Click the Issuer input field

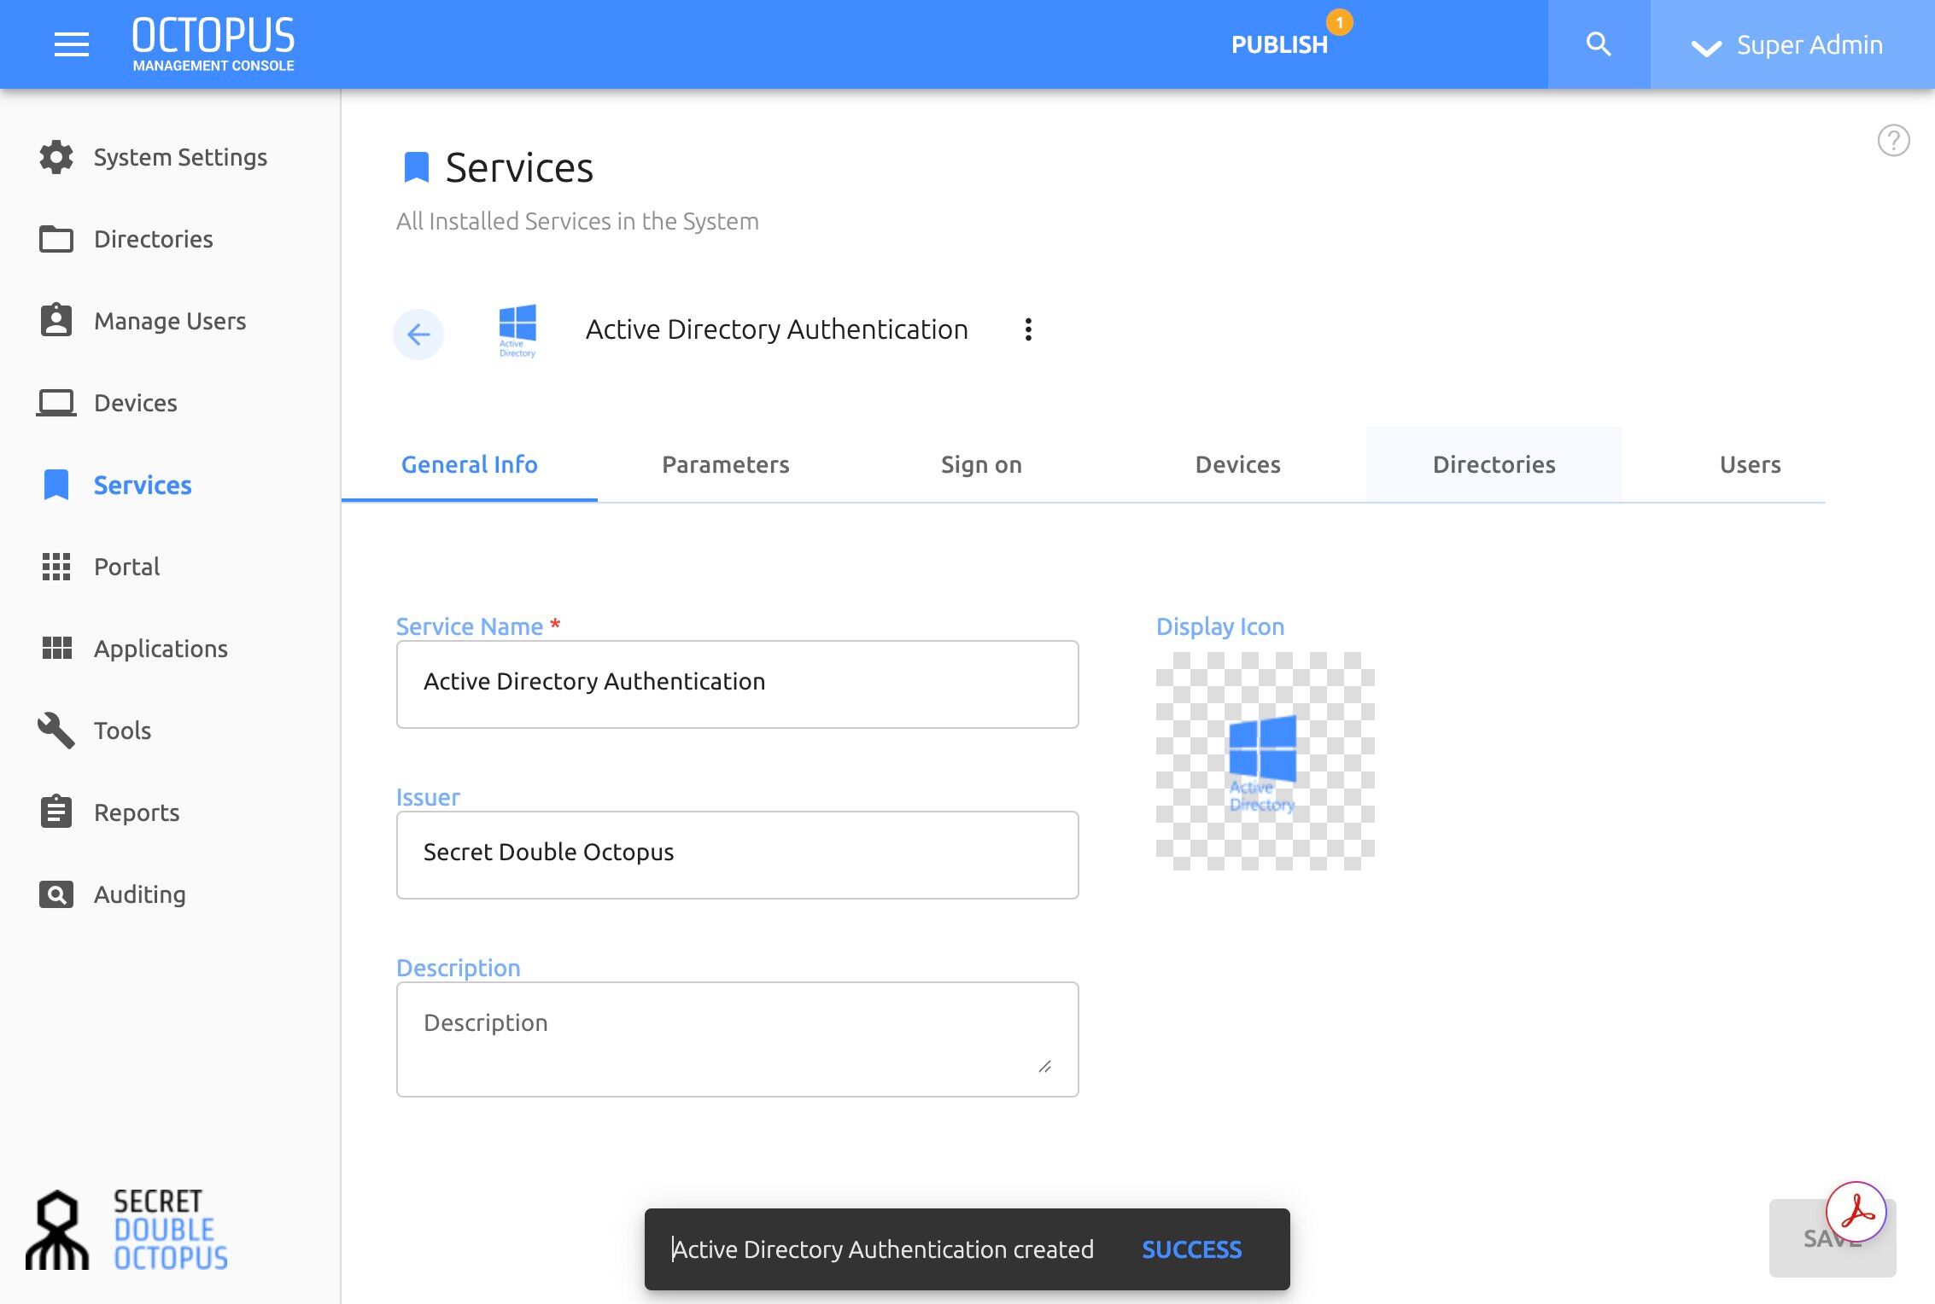(x=738, y=854)
